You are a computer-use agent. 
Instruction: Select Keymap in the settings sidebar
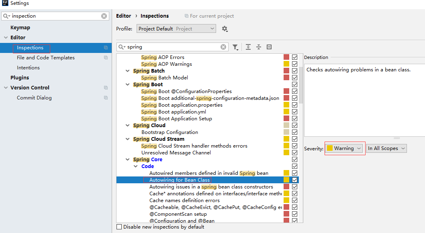tap(20, 28)
